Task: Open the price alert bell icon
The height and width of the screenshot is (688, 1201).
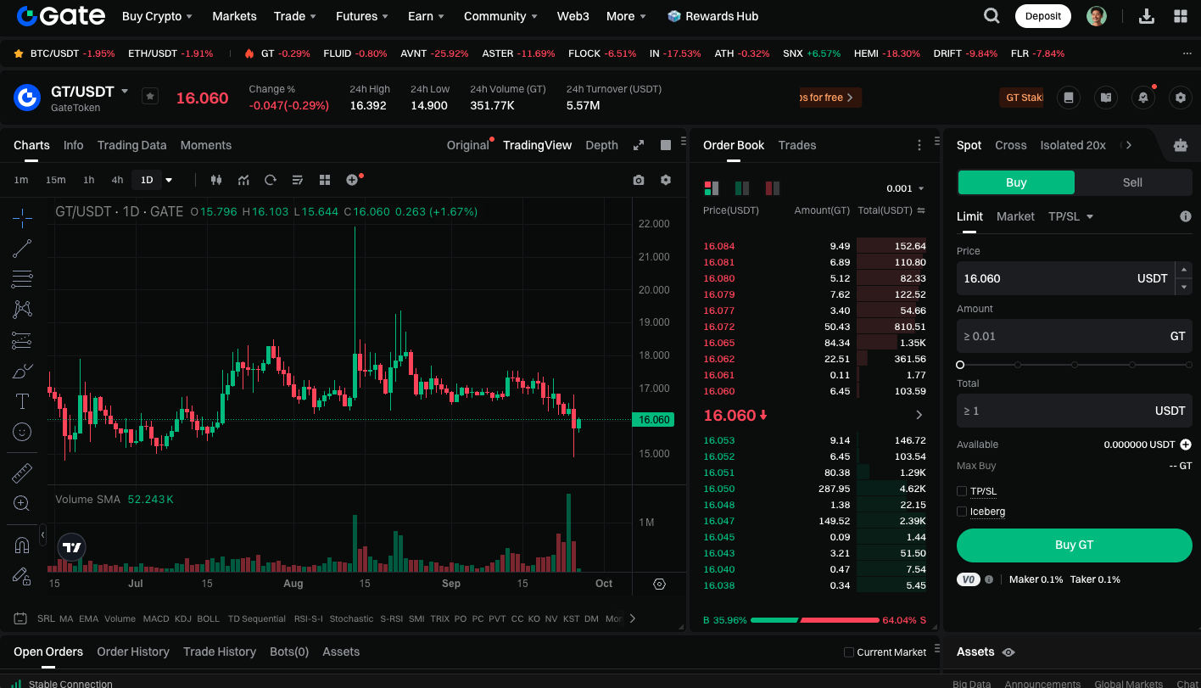Action: (1143, 98)
